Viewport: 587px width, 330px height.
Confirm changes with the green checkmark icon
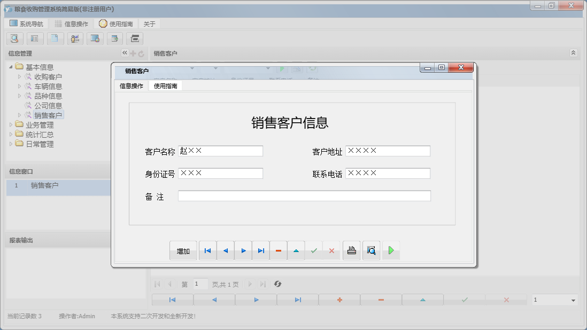tap(314, 250)
